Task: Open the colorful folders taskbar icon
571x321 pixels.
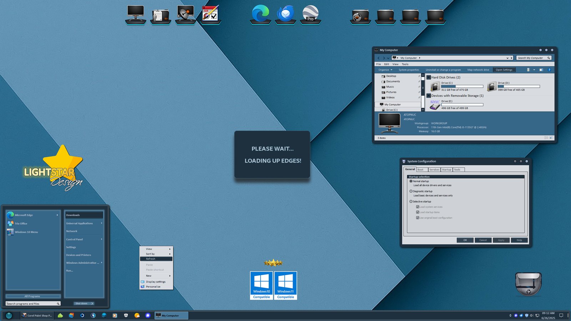Action: pos(71,315)
